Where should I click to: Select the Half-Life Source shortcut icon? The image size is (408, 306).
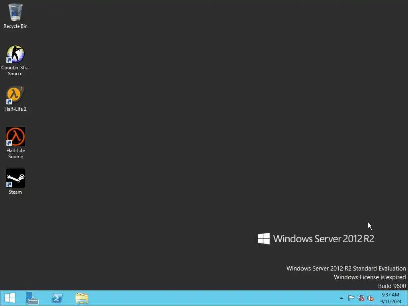pos(16,137)
